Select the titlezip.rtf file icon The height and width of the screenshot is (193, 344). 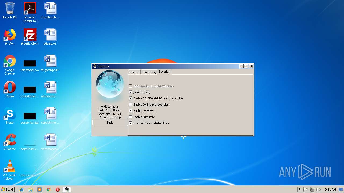coord(50,37)
